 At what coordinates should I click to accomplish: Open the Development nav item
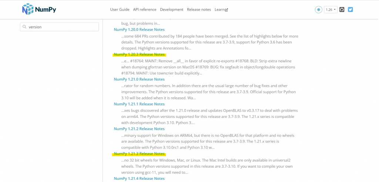click(172, 10)
